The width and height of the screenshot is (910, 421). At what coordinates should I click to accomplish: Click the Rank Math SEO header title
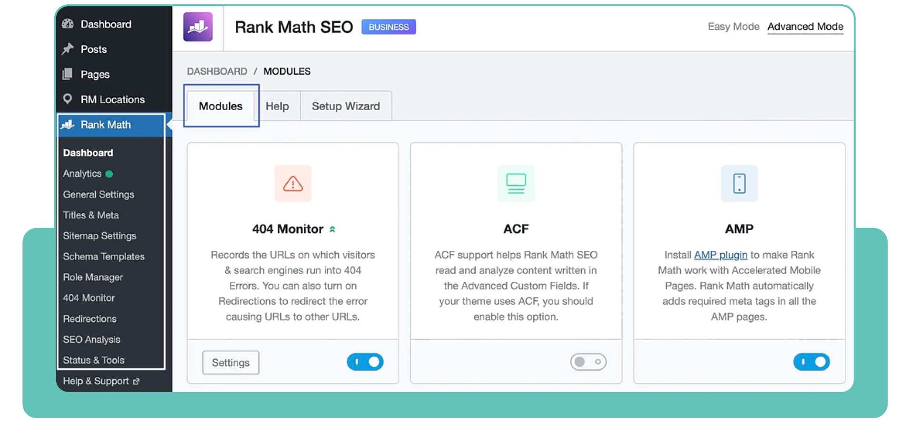coord(294,27)
